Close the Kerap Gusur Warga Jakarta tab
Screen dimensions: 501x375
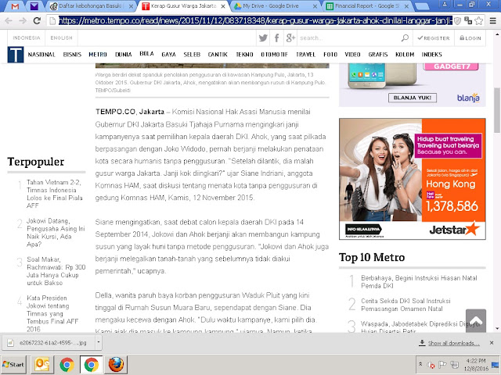[x=223, y=6]
